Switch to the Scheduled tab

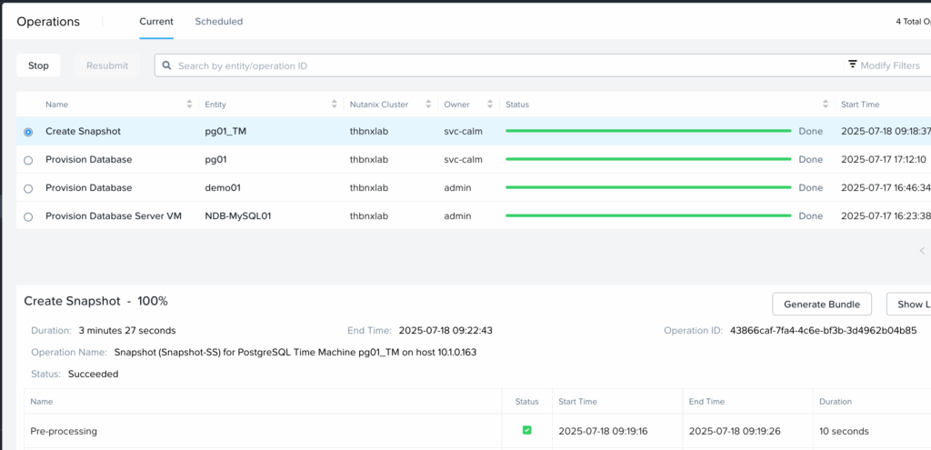click(x=219, y=22)
